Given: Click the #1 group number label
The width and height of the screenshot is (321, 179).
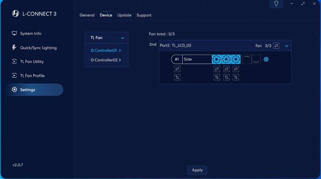Looking at the screenshot, I should click(177, 59).
